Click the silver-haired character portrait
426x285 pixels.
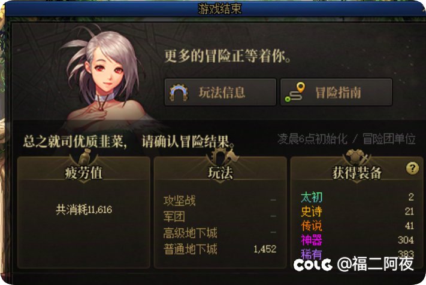tap(106, 75)
